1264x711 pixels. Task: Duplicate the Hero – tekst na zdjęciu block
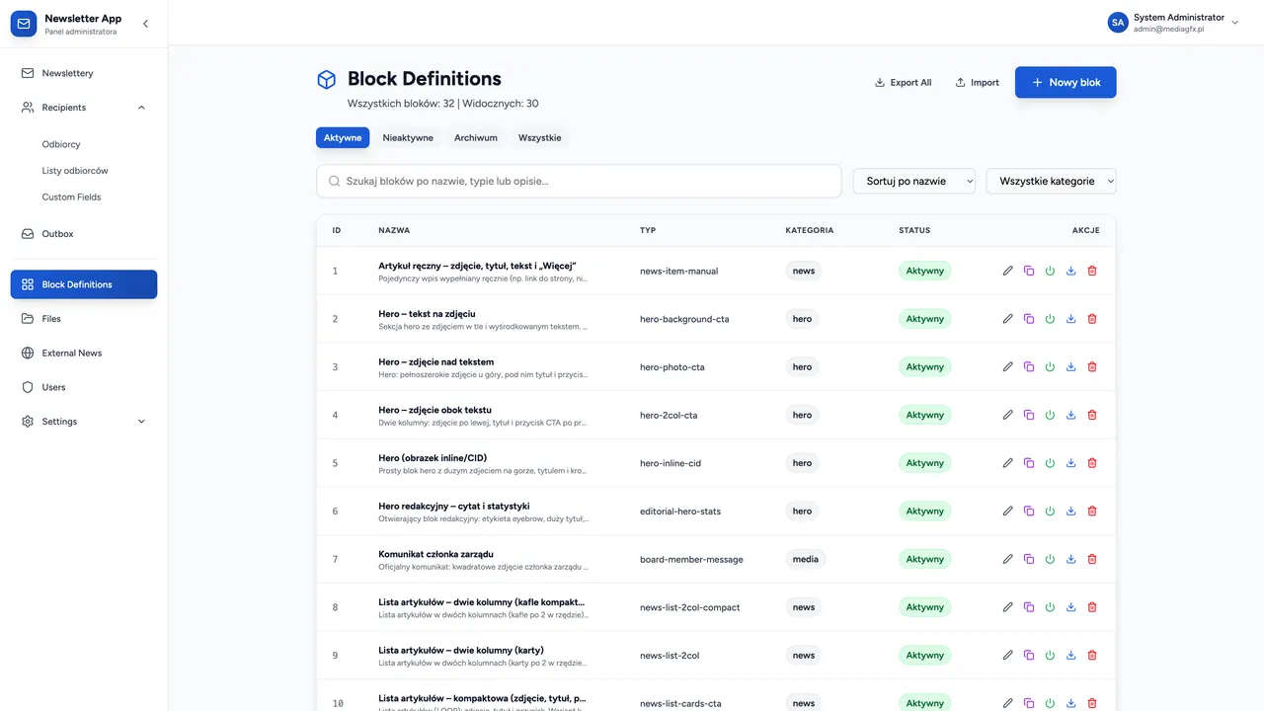pyautogui.click(x=1029, y=319)
